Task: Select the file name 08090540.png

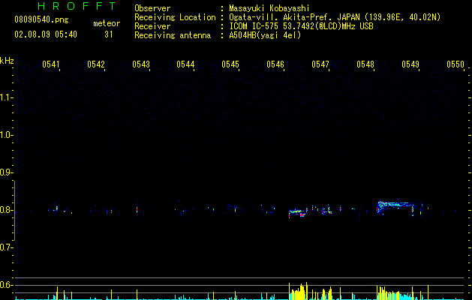Action: [x=41, y=20]
